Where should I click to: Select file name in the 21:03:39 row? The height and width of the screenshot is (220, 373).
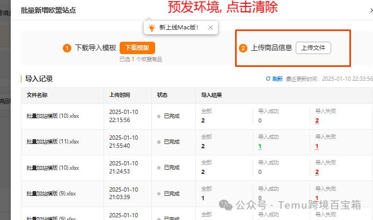click(51, 194)
